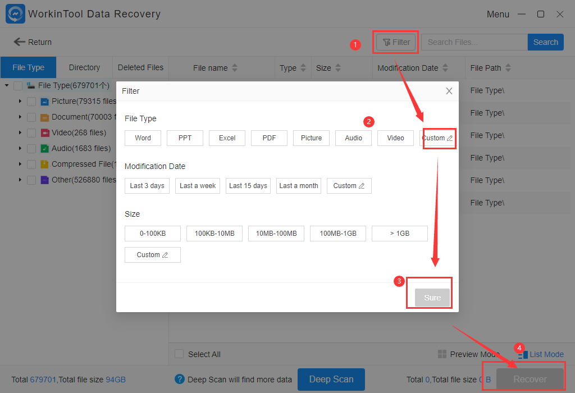Click the blue Search button
This screenshot has width=575, height=393.
[545, 42]
